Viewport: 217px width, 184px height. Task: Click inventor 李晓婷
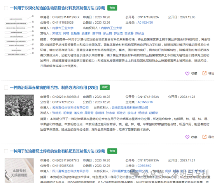tap(100, 113)
